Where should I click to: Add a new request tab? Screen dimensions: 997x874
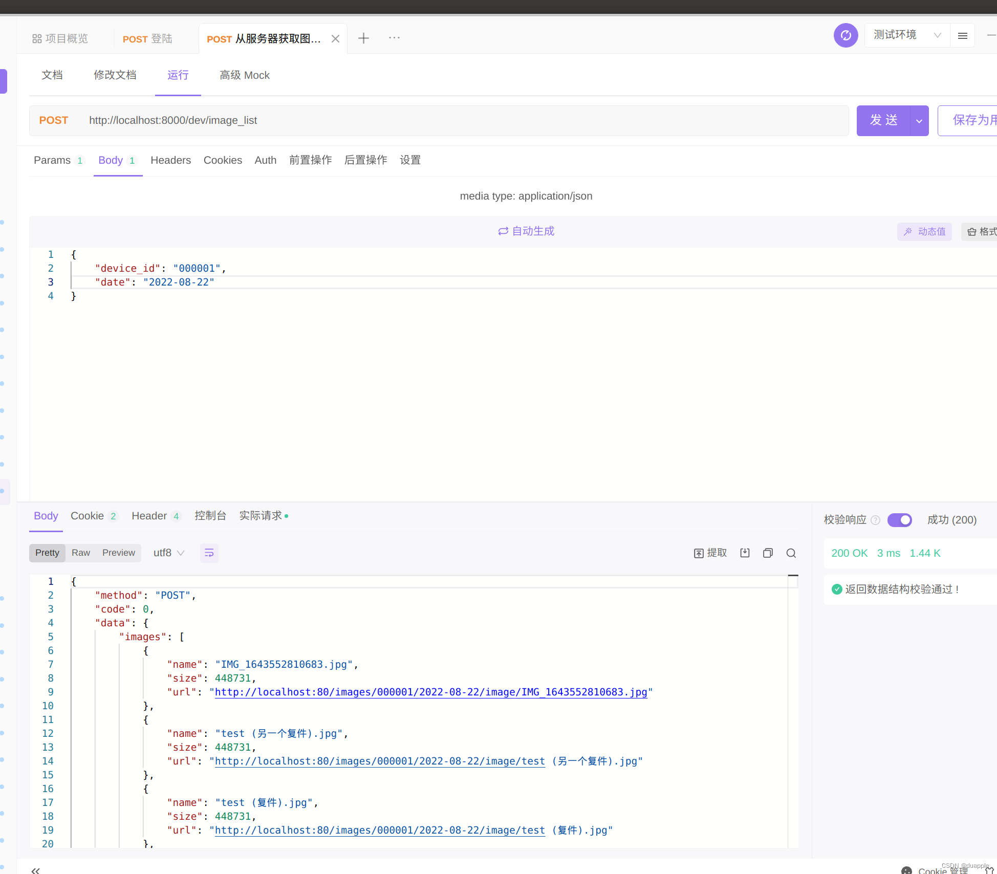(x=363, y=38)
